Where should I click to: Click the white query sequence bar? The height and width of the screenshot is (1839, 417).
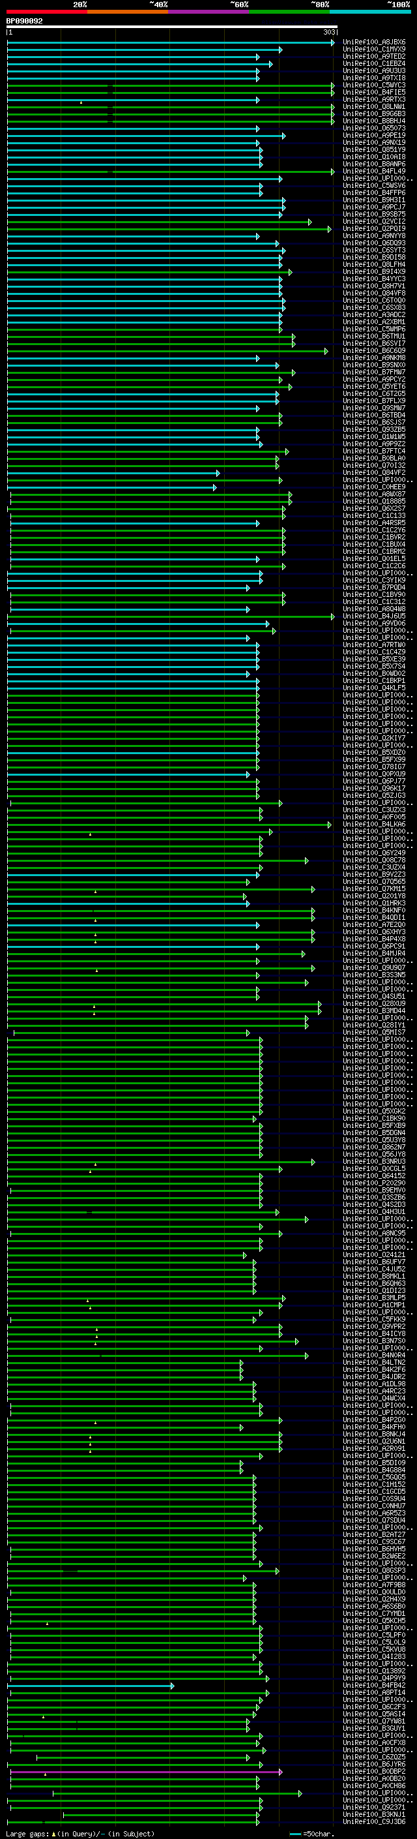click(172, 27)
